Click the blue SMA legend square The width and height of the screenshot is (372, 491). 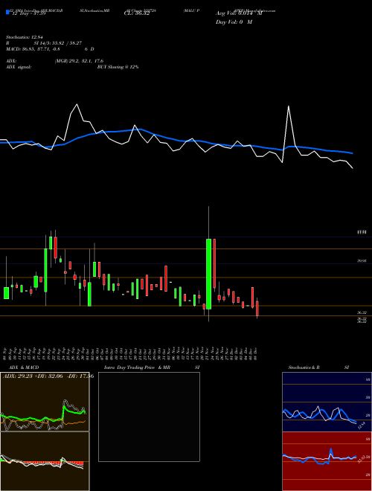click(7, 12)
